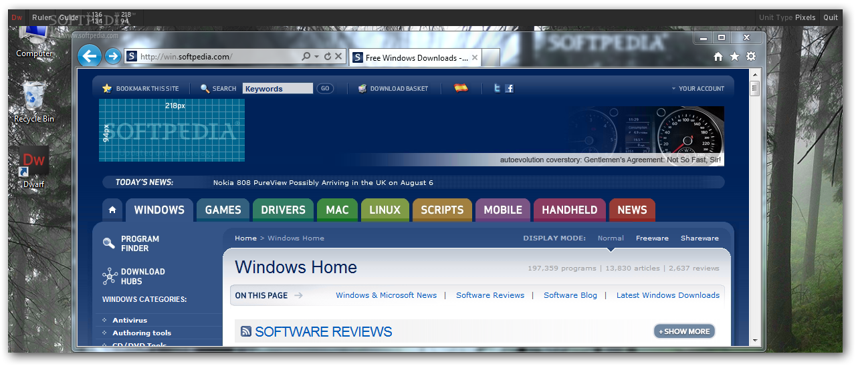Click the Download Hubs network icon
856x366 pixels.
click(x=110, y=277)
